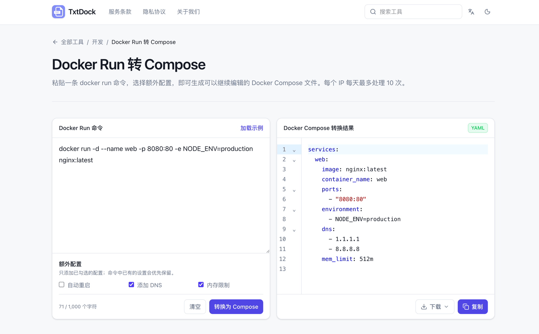The width and height of the screenshot is (539, 334).
Task: Copy the result with 复制 button
Action: (473, 307)
